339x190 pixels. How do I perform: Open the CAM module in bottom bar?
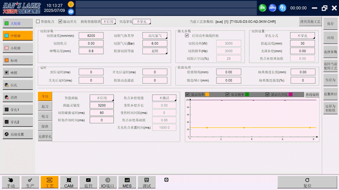pyautogui.click(x=69, y=182)
